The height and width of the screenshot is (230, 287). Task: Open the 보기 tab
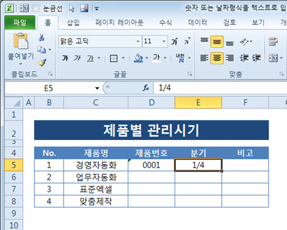click(x=258, y=23)
